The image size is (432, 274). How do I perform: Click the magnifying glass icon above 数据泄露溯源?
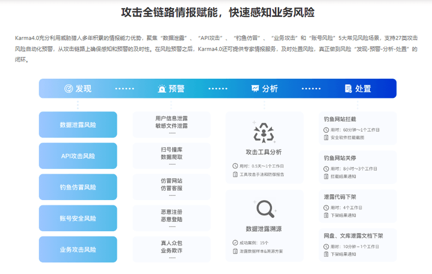pos(265,209)
